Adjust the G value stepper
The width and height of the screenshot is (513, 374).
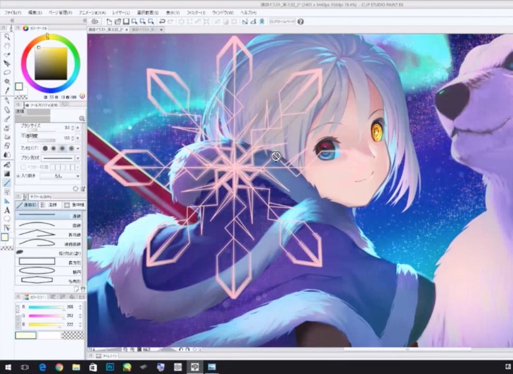pos(80,316)
